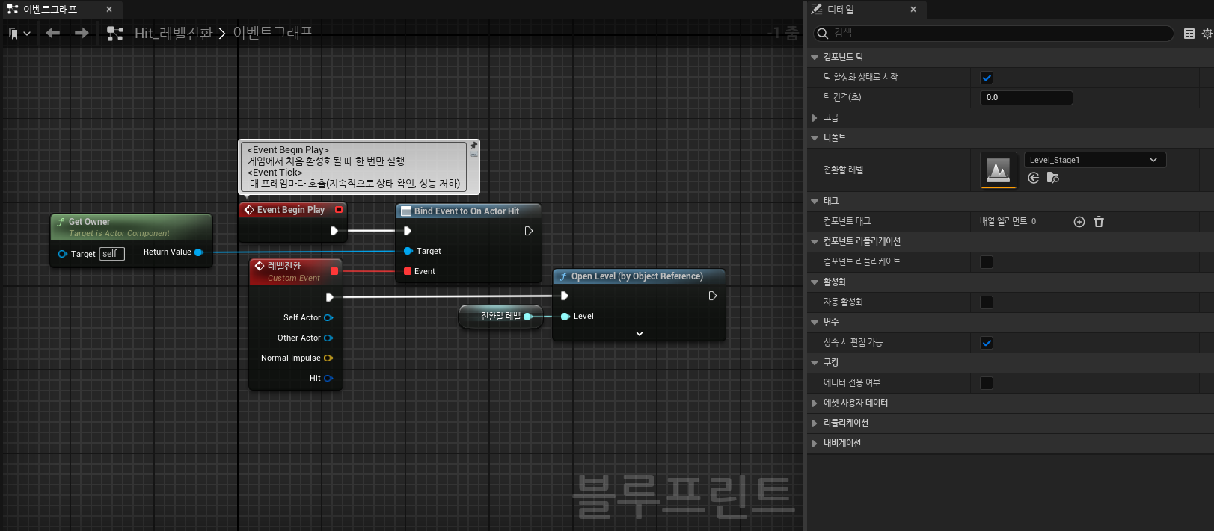Click the 틱 간격(초) value field
Viewport: 1214px width, 531px height.
[x=1026, y=98]
